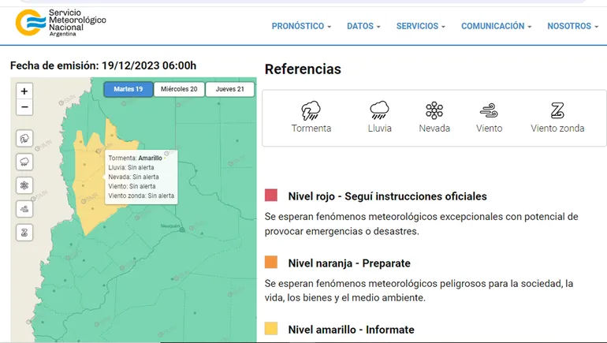The image size is (607, 343).
Task: Click the Lluvia reference icon
Action: 379,110
